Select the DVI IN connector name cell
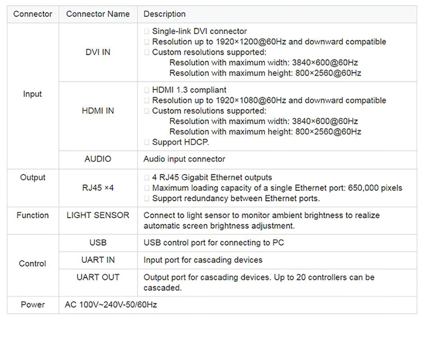The image size is (425, 337). pos(98,52)
